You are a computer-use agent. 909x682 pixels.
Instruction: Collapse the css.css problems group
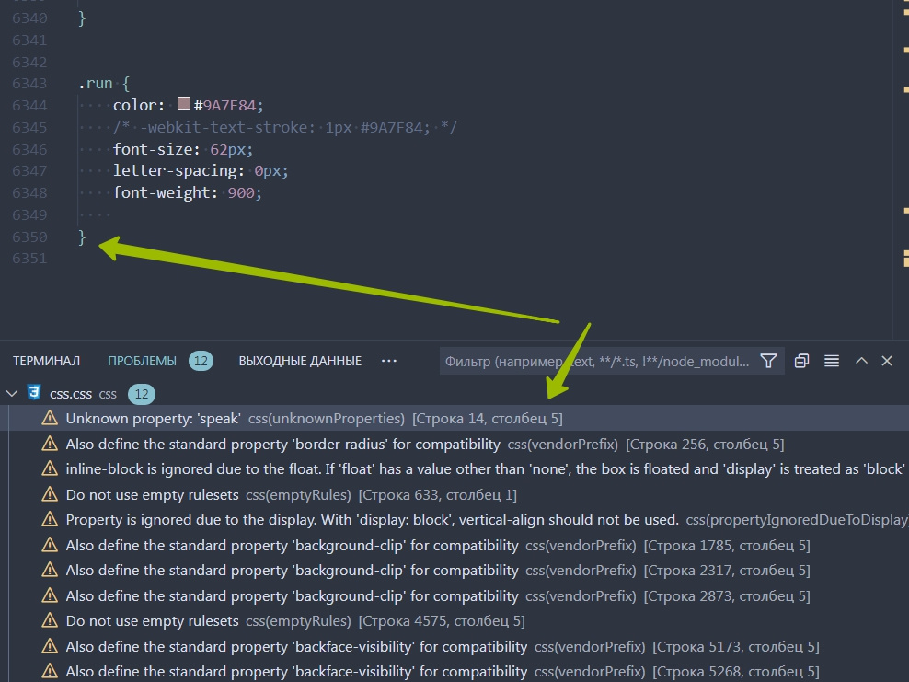click(x=12, y=393)
